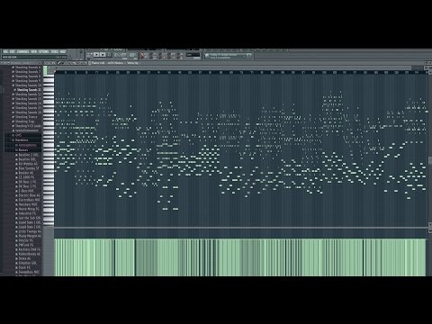
Task: Open the HELP menu
Action: pyautogui.click(x=63, y=51)
